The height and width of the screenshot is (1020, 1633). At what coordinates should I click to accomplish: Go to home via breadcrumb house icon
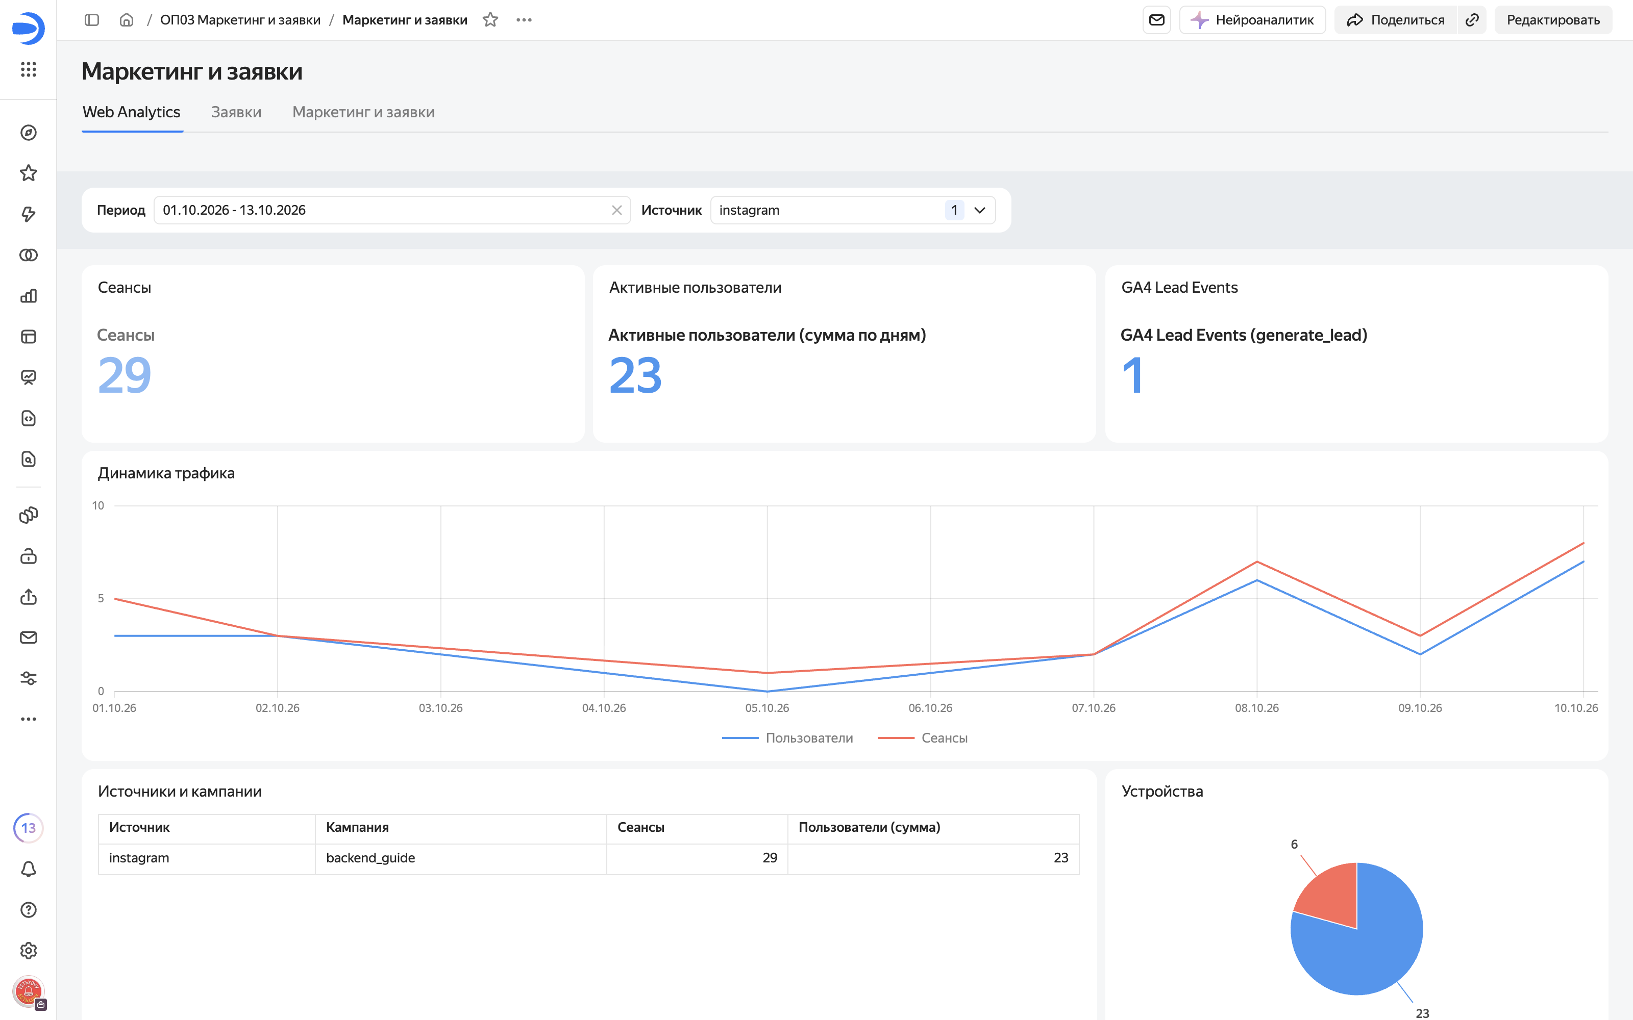pyautogui.click(x=126, y=20)
